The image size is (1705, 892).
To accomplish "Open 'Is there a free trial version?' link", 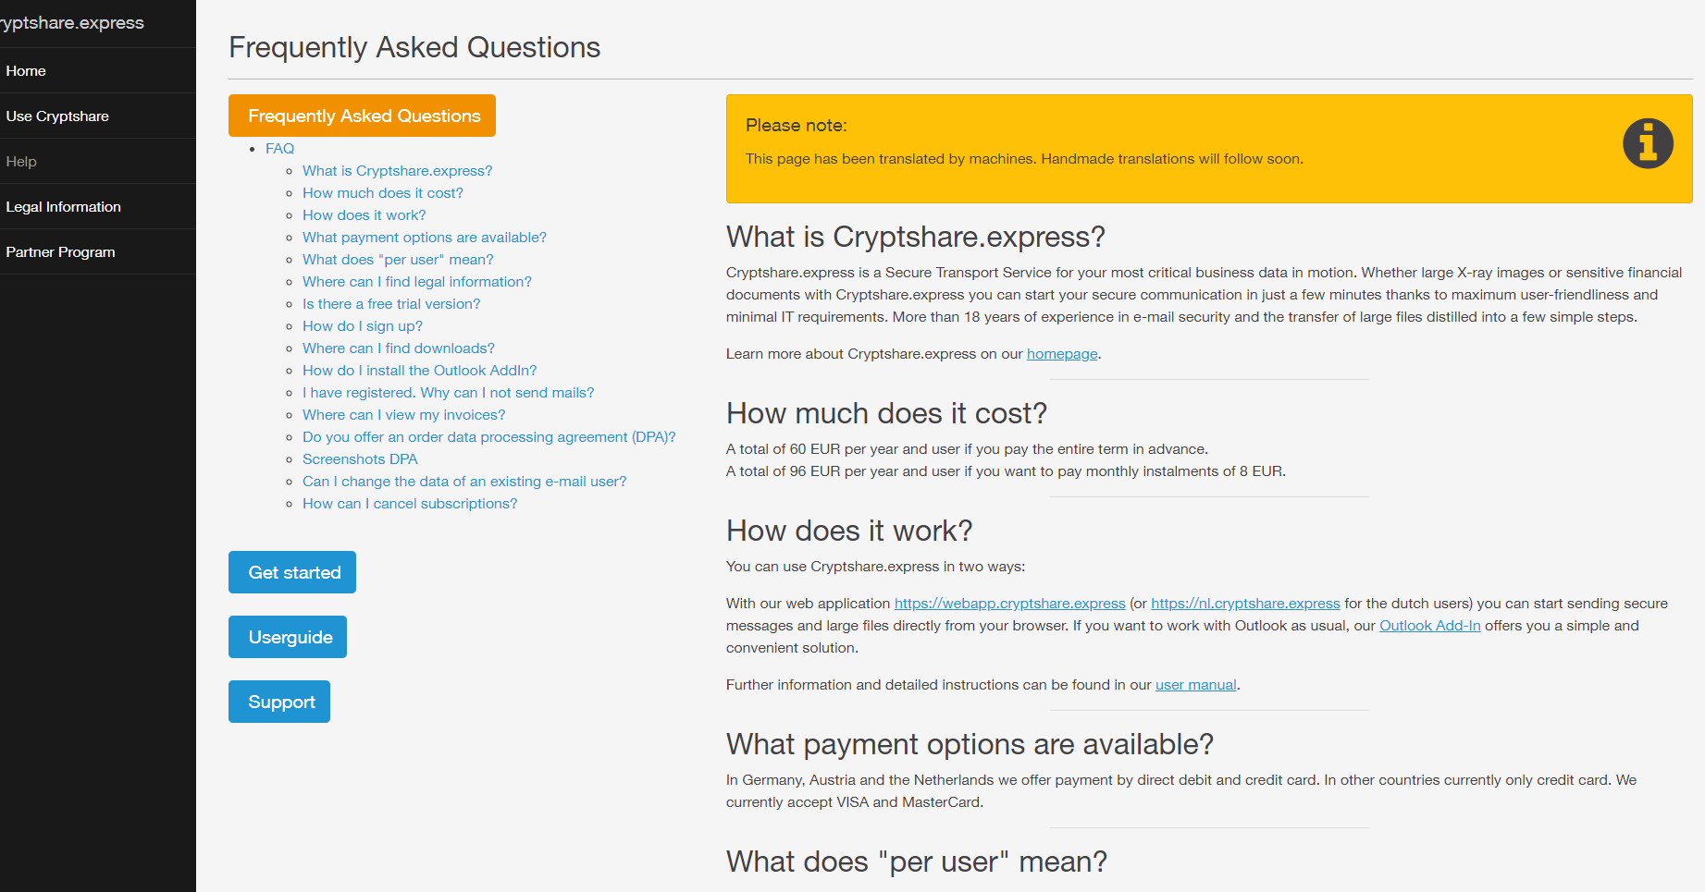I will pos(391,303).
